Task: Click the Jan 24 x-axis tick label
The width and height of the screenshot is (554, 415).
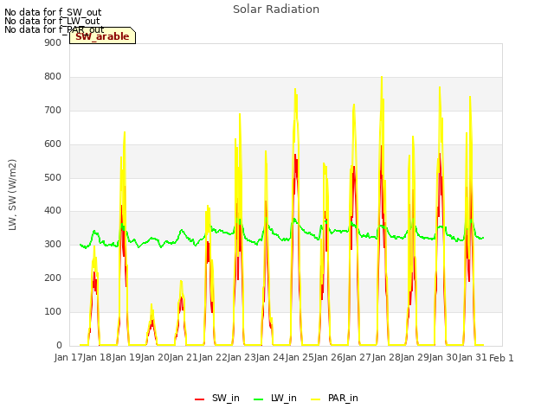Action: pyautogui.click(x=271, y=358)
